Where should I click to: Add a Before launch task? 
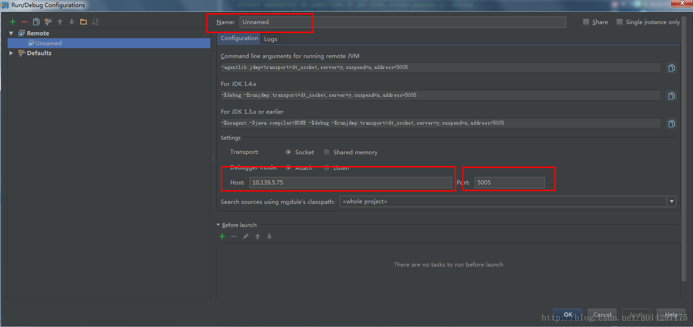[222, 236]
